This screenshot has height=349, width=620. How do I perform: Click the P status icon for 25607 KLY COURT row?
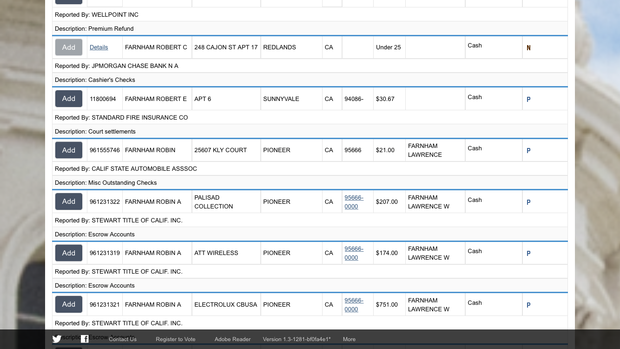coord(528,151)
